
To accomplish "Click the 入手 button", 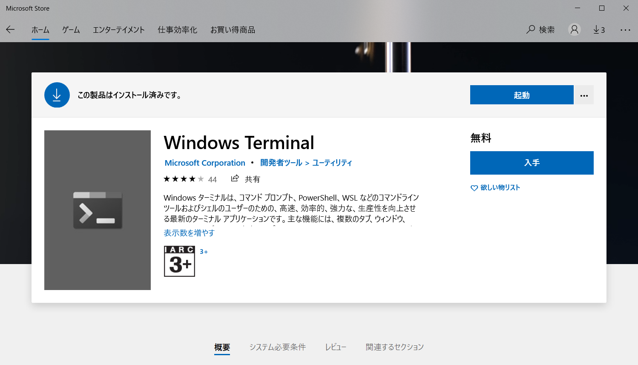I will pyautogui.click(x=532, y=163).
